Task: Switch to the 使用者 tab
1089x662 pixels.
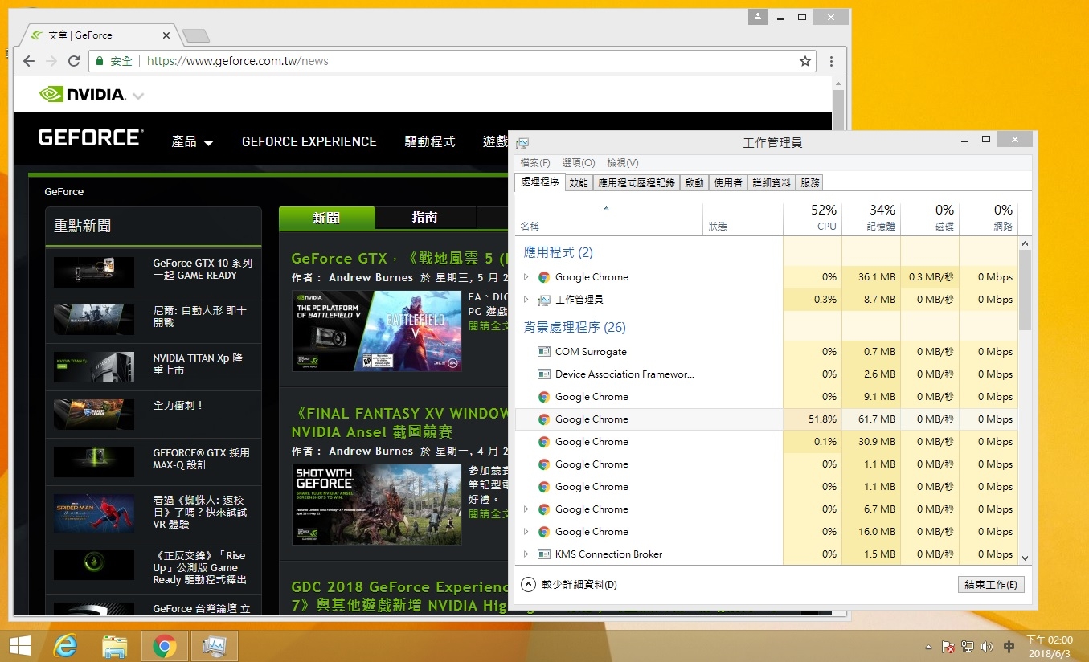Action: 728,183
